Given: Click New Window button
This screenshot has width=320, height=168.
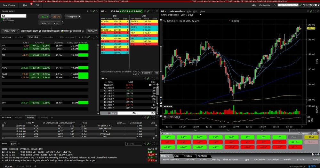Looking at the screenshot, I should [x=9, y=5].
